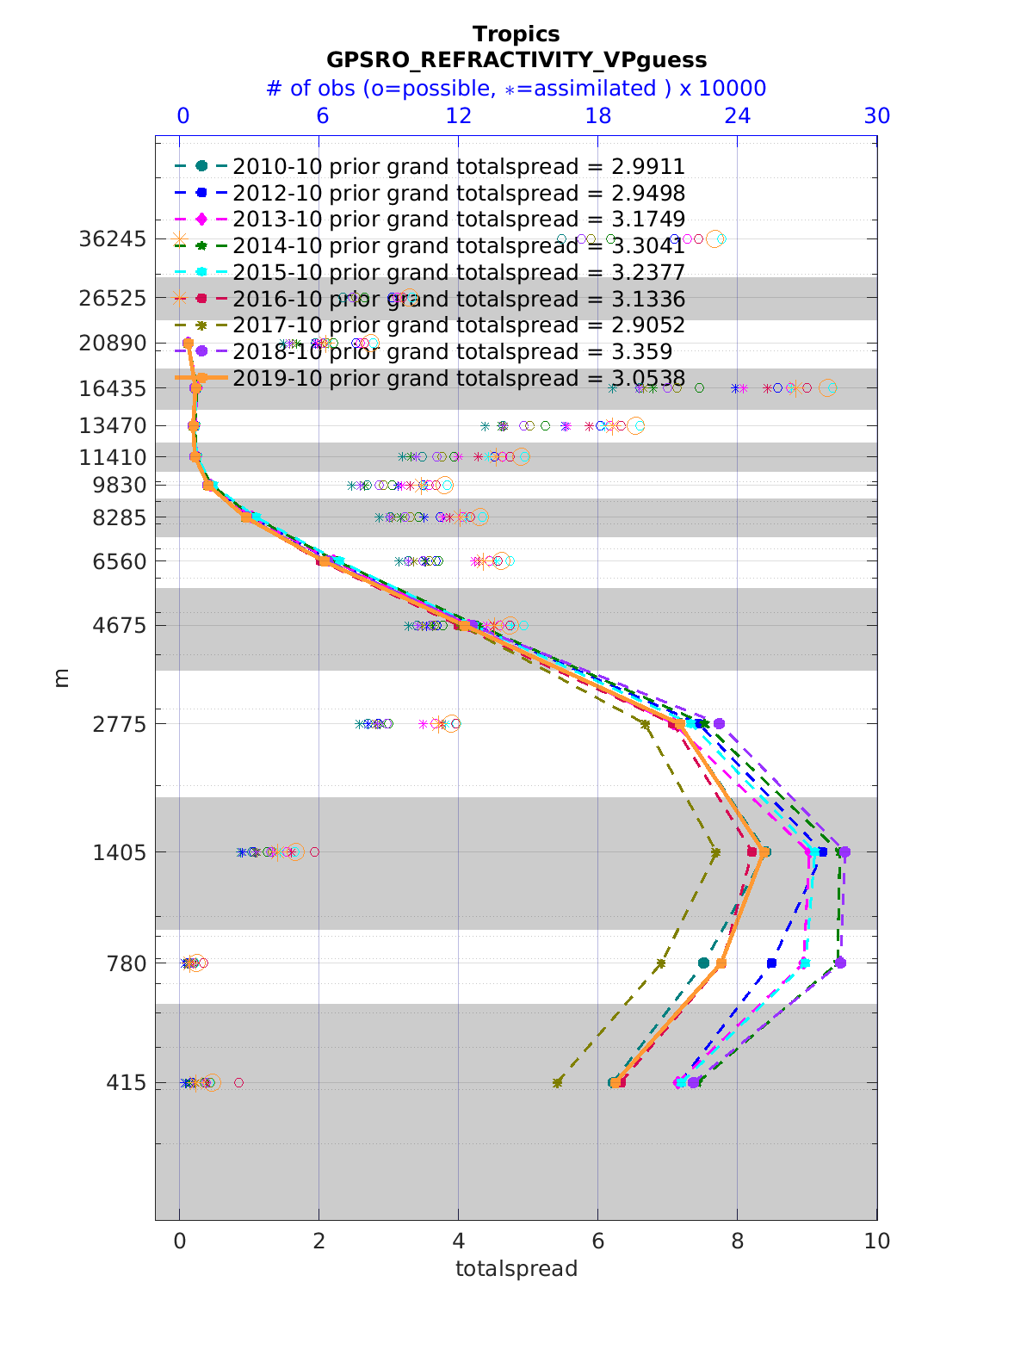Image resolution: width=1033 pixels, height=1356 pixels.
Task: Click the 2014-10 prior grand totalspread legend text
Action: (x=459, y=246)
